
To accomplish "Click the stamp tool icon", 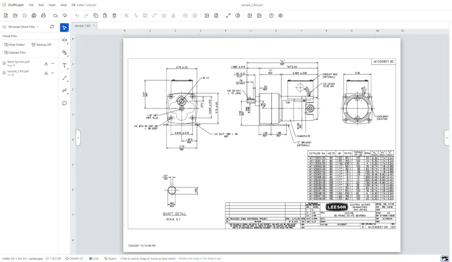I will click(x=173, y=16).
